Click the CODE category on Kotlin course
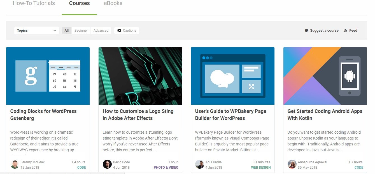 (x=359, y=168)
